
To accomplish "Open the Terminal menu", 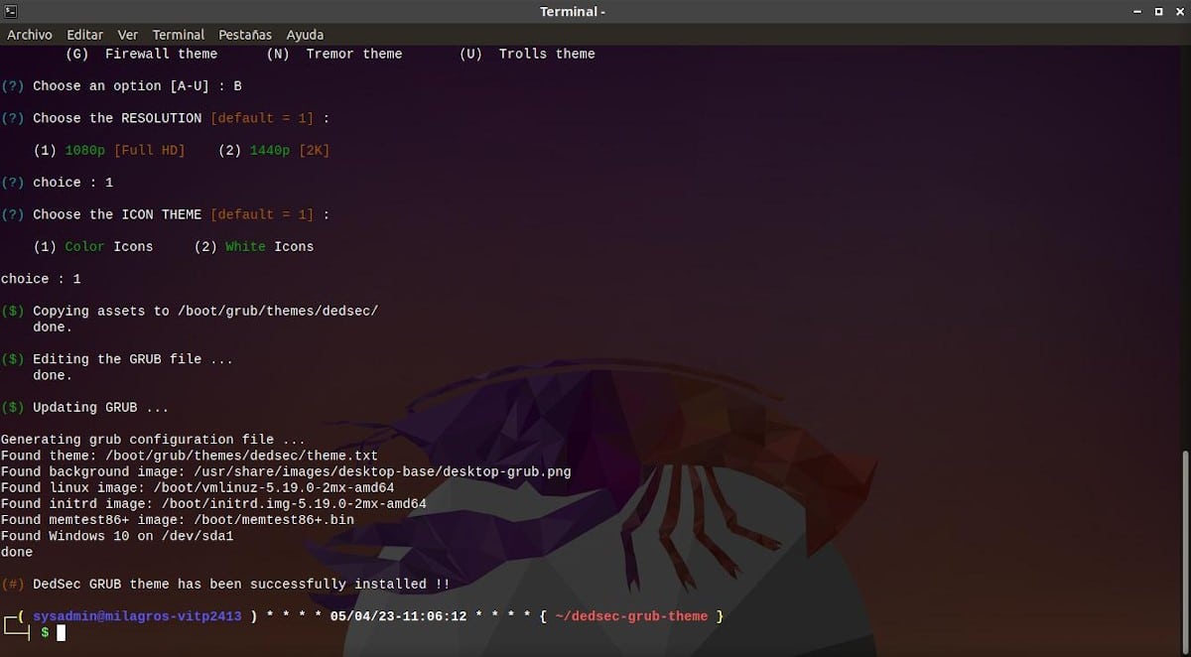I will tap(179, 35).
